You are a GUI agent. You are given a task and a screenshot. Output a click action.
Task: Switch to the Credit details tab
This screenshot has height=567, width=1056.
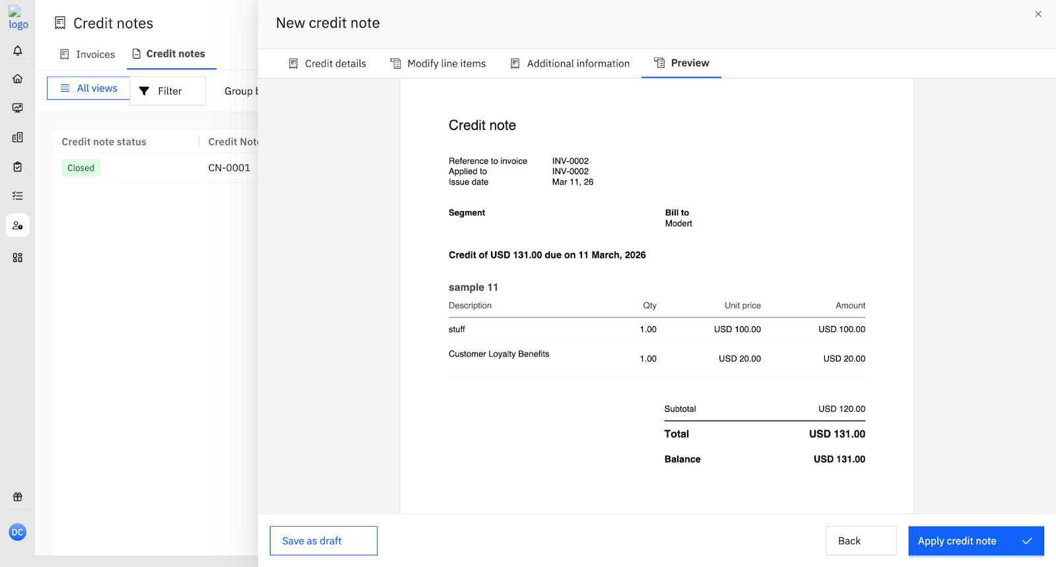pyautogui.click(x=327, y=63)
